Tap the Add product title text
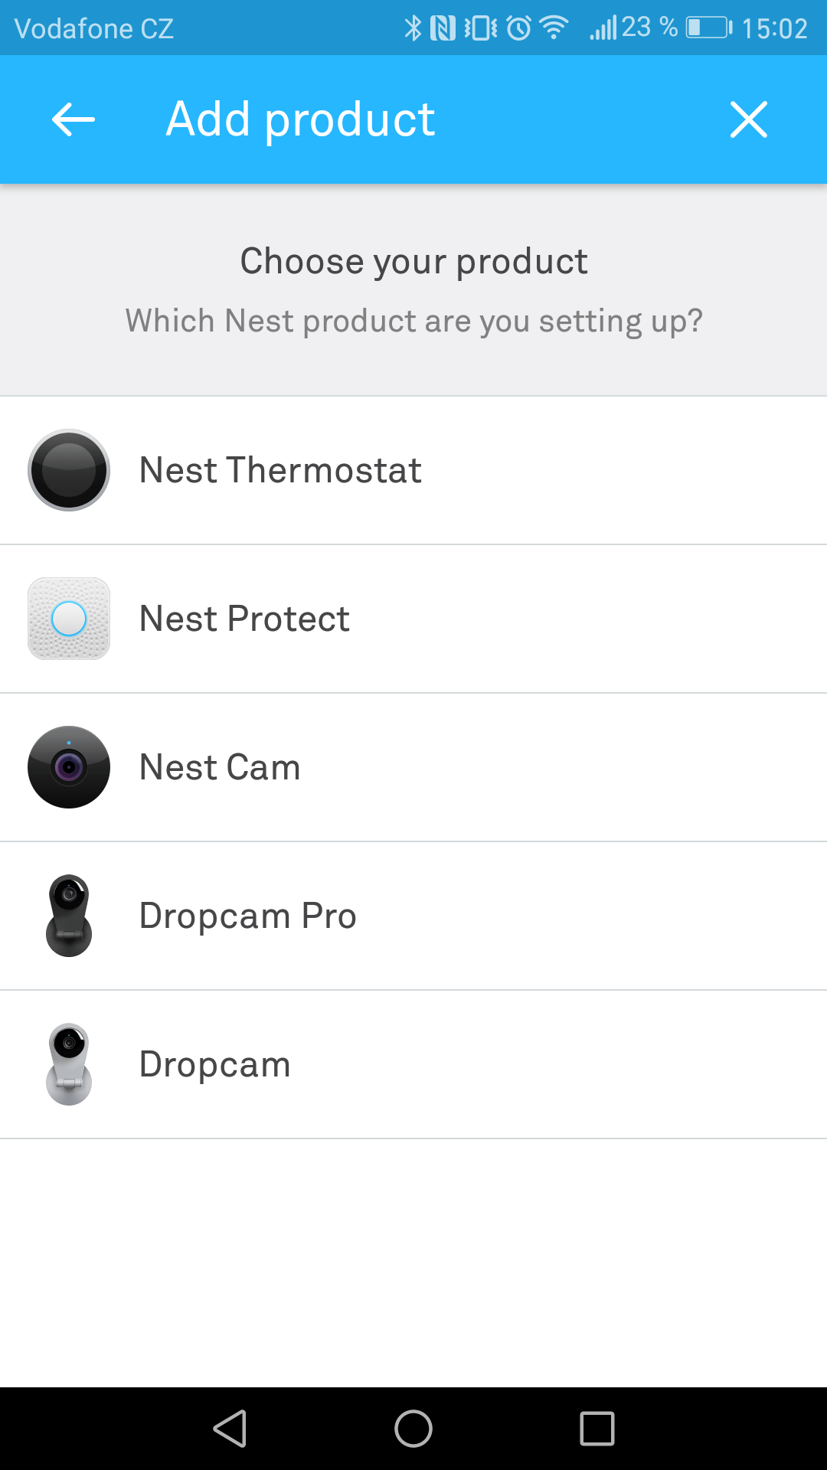Viewport: 827px width, 1470px height. tap(300, 119)
